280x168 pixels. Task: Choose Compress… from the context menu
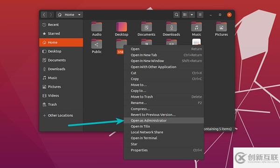tap(164, 109)
